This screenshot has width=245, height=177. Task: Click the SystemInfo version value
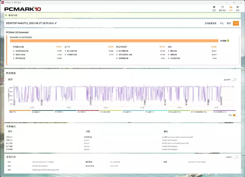pos(114,166)
